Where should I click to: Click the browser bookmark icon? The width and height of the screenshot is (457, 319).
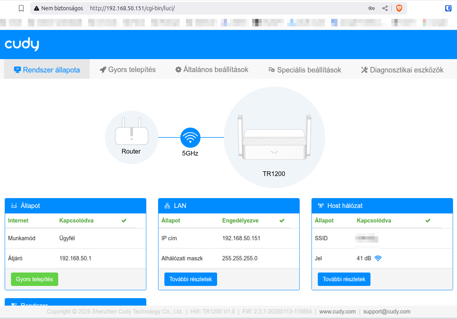pos(21,8)
